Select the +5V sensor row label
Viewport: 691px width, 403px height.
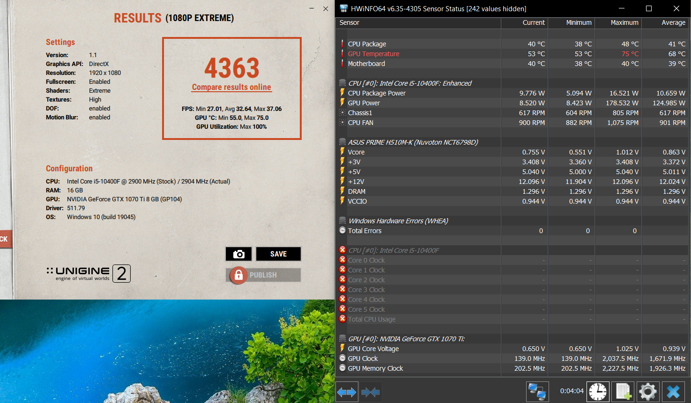(x=354, y=172)
